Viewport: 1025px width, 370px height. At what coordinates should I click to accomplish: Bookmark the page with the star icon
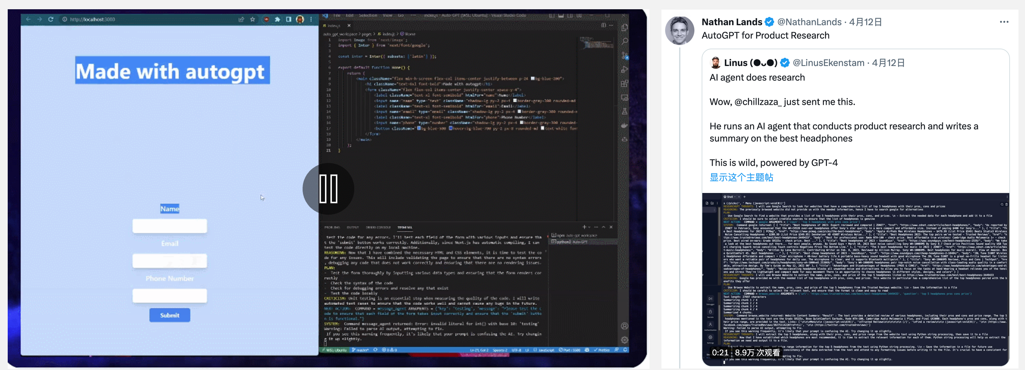(x=252, y=19)
